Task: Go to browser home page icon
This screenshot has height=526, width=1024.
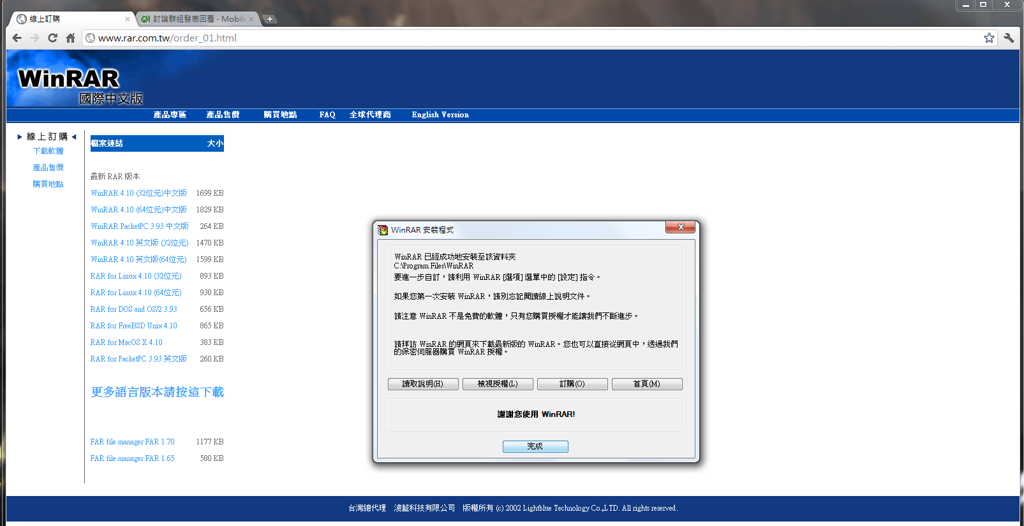Action: [x=71, y=38]
